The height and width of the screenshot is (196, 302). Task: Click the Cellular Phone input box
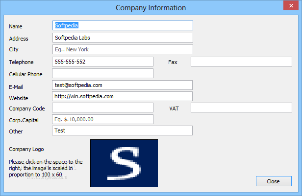102,73
